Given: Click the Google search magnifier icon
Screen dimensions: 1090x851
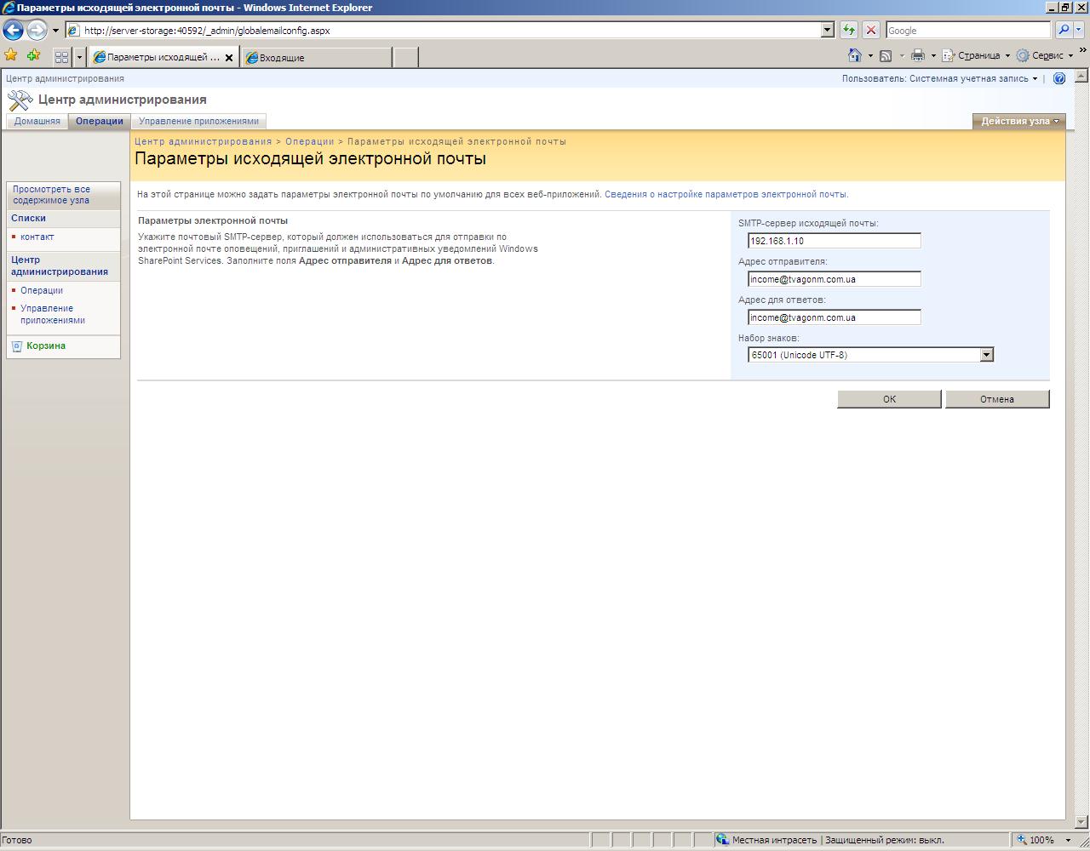Looking at the screenshot, I should [1064, 30].
